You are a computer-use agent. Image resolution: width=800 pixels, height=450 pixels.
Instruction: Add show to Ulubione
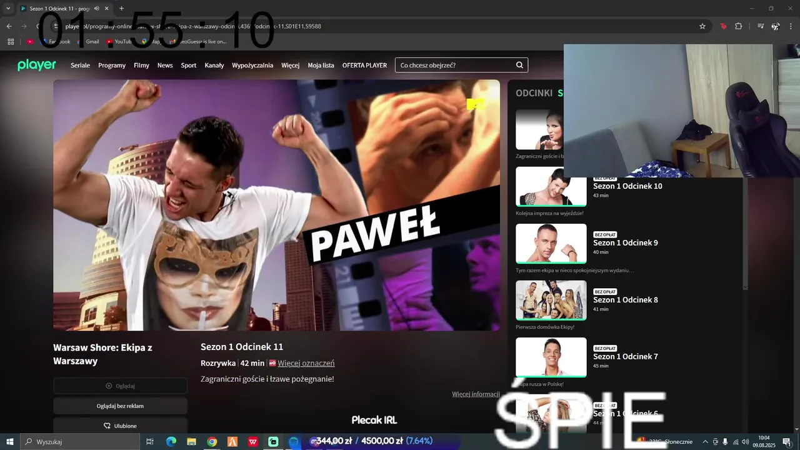coord(120,426)
